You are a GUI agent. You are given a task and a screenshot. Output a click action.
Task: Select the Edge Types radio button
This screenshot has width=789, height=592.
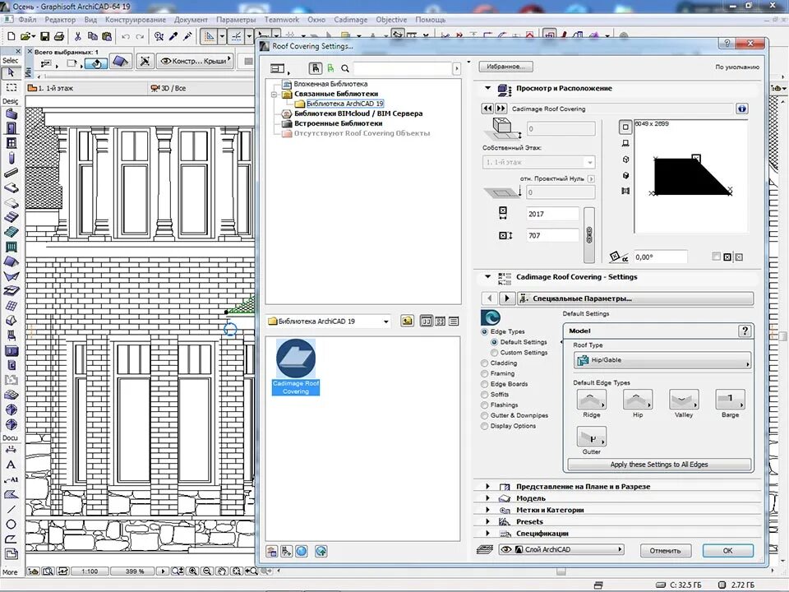click(x=485, y=331)
